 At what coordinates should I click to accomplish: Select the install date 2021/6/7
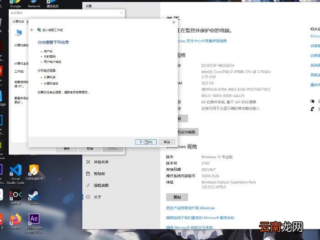[208, 170]
